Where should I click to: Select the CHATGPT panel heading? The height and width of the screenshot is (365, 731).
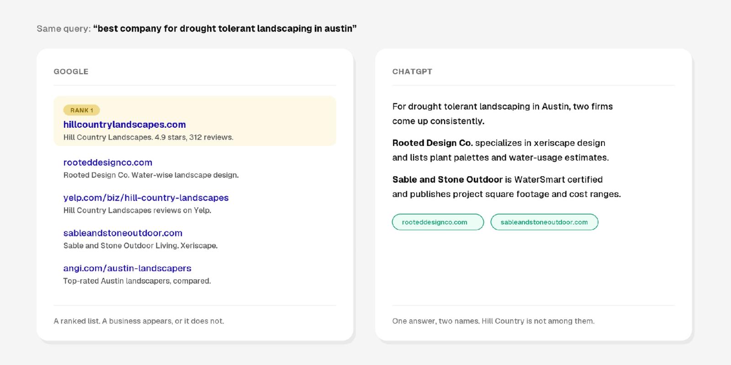point(412,72)
